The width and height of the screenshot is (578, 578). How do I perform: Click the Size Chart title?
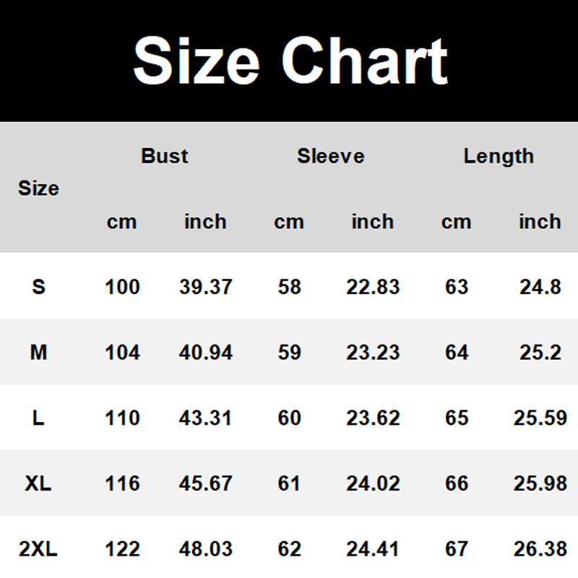(290, 61)
